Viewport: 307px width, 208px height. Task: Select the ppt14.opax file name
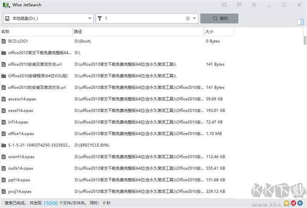point(19,180)
